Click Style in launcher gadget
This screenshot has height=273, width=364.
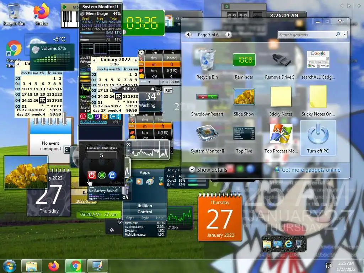[x=145, y=218]
